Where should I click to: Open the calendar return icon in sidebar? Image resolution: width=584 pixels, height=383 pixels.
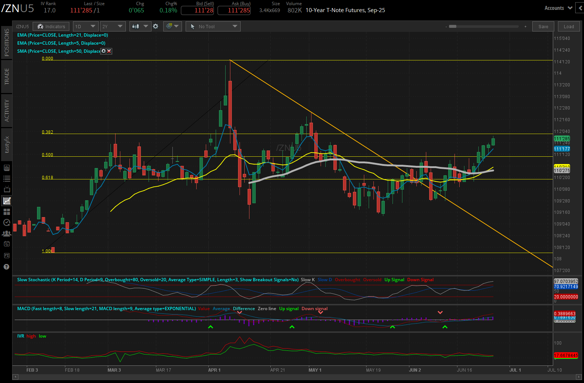pyautogui.click(x=7, y=244)
